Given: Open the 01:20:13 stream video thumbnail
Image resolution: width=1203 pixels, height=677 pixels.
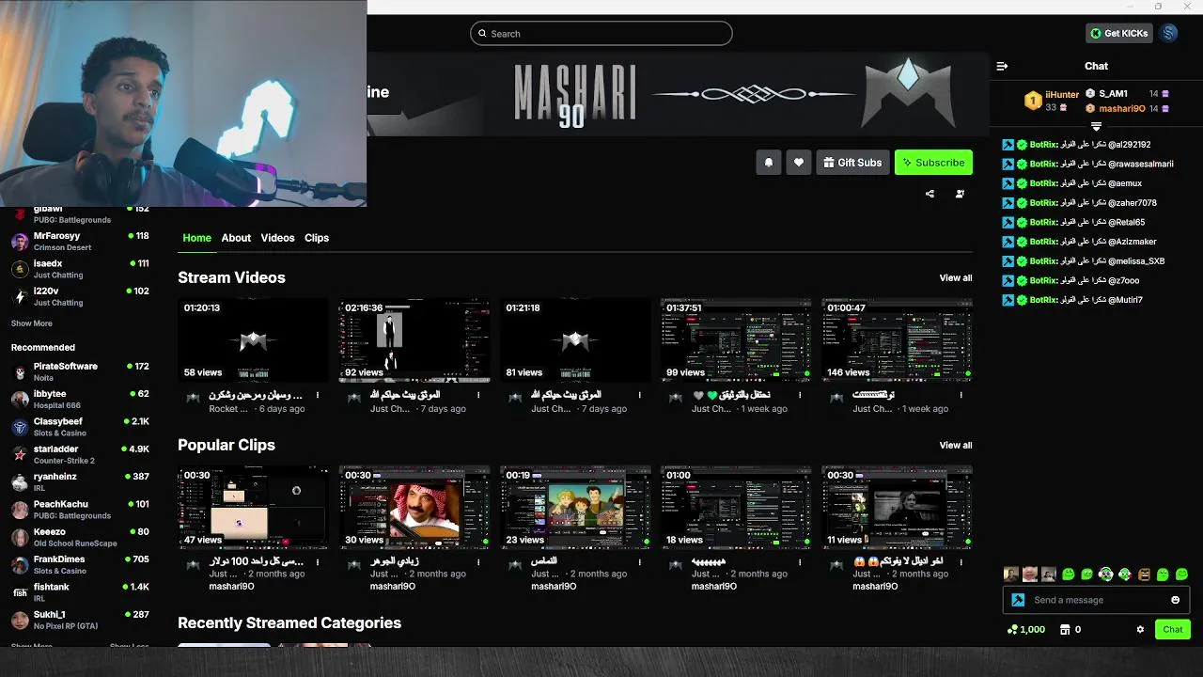Looking at the screenshot, I should pyautogui.click(x=254, y=340).
